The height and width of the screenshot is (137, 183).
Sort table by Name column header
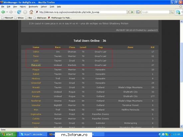pyautogui.click(x=36, y=47)
